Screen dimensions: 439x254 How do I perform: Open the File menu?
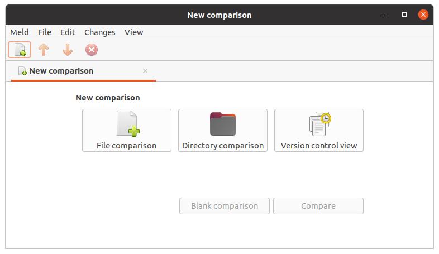[45, 32]
